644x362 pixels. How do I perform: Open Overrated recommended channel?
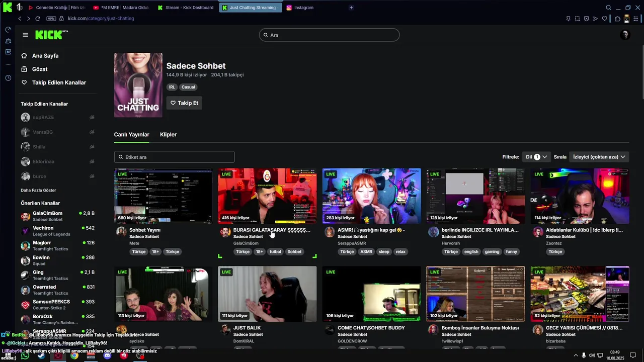pos(57,290)
